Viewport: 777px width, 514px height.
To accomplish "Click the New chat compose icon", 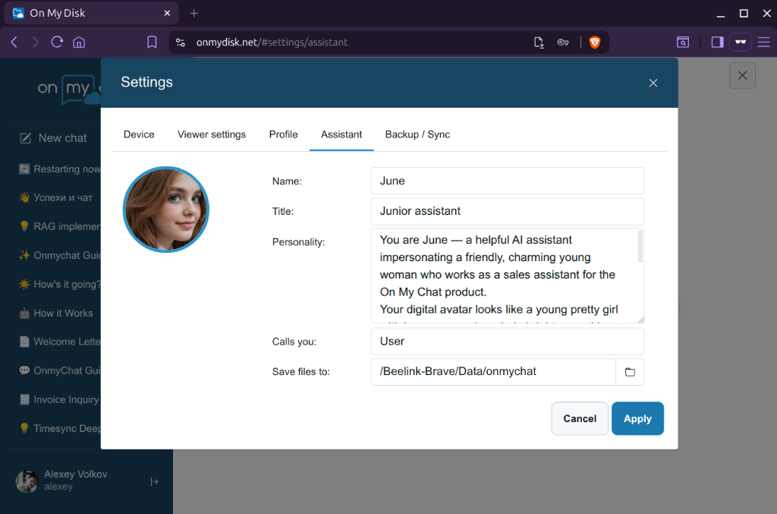I will tap(25, 138).
